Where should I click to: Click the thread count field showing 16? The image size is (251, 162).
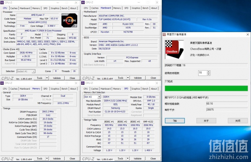[x=203, y=73]
